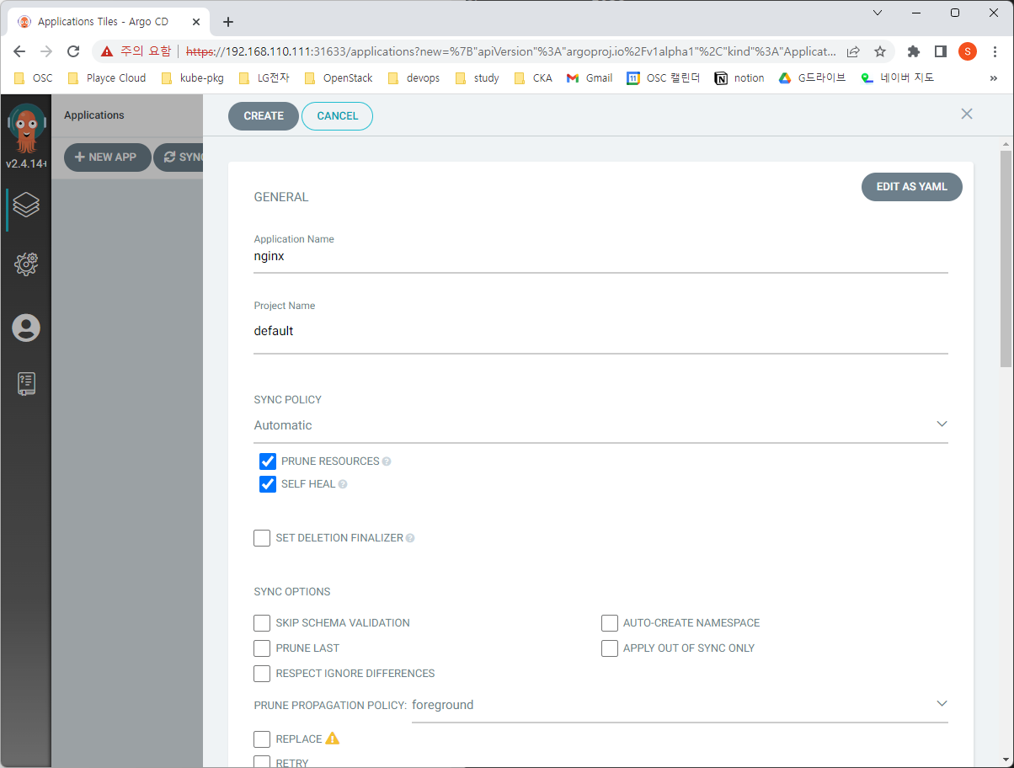Open the 네이버 지도 bookmark
Viewport: 1014px width, 768px height.
click(898, 78)
